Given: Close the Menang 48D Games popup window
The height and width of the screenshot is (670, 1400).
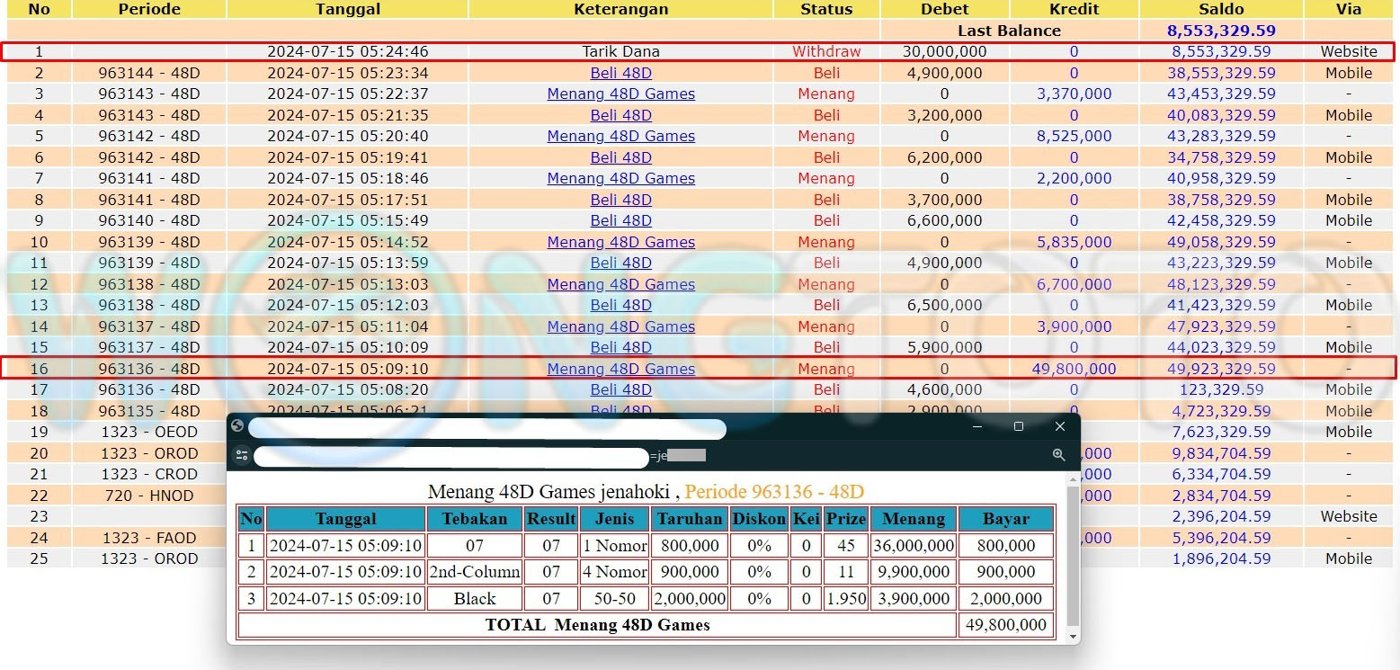Looking at the screenshot, I should (1060, 426).
